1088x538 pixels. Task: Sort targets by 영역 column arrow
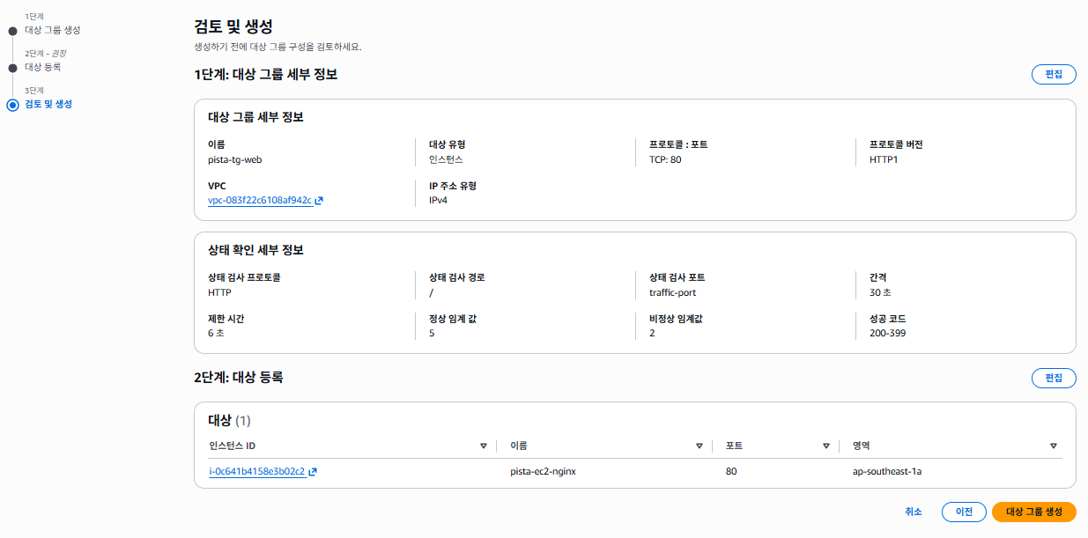pos(1054,446)
